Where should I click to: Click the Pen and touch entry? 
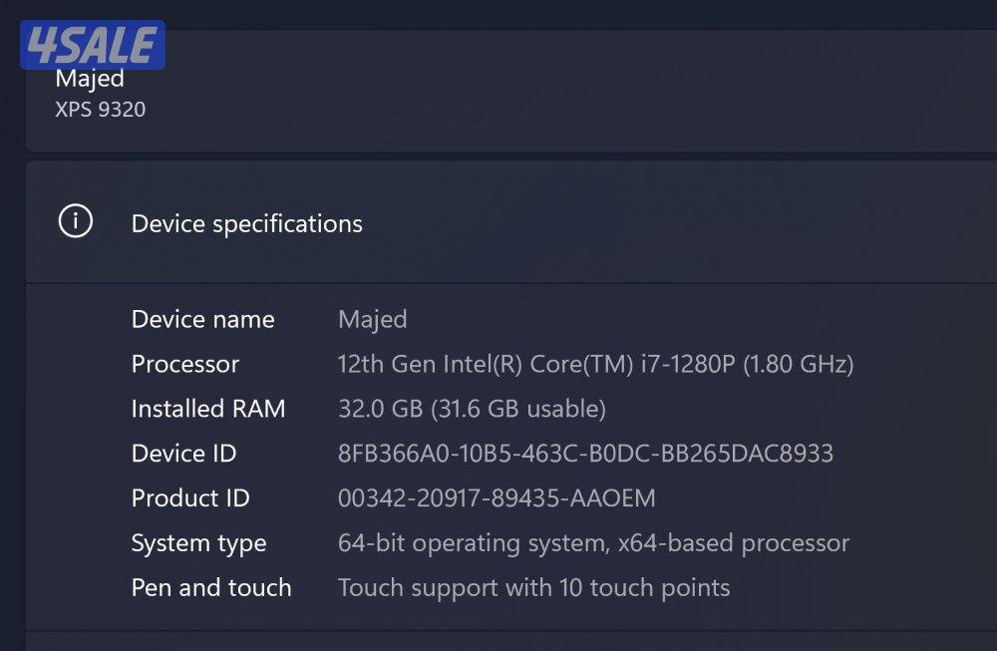211,588
